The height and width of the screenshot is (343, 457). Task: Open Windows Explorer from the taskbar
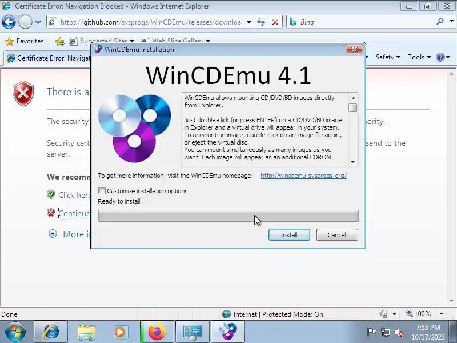click(86, 332)
